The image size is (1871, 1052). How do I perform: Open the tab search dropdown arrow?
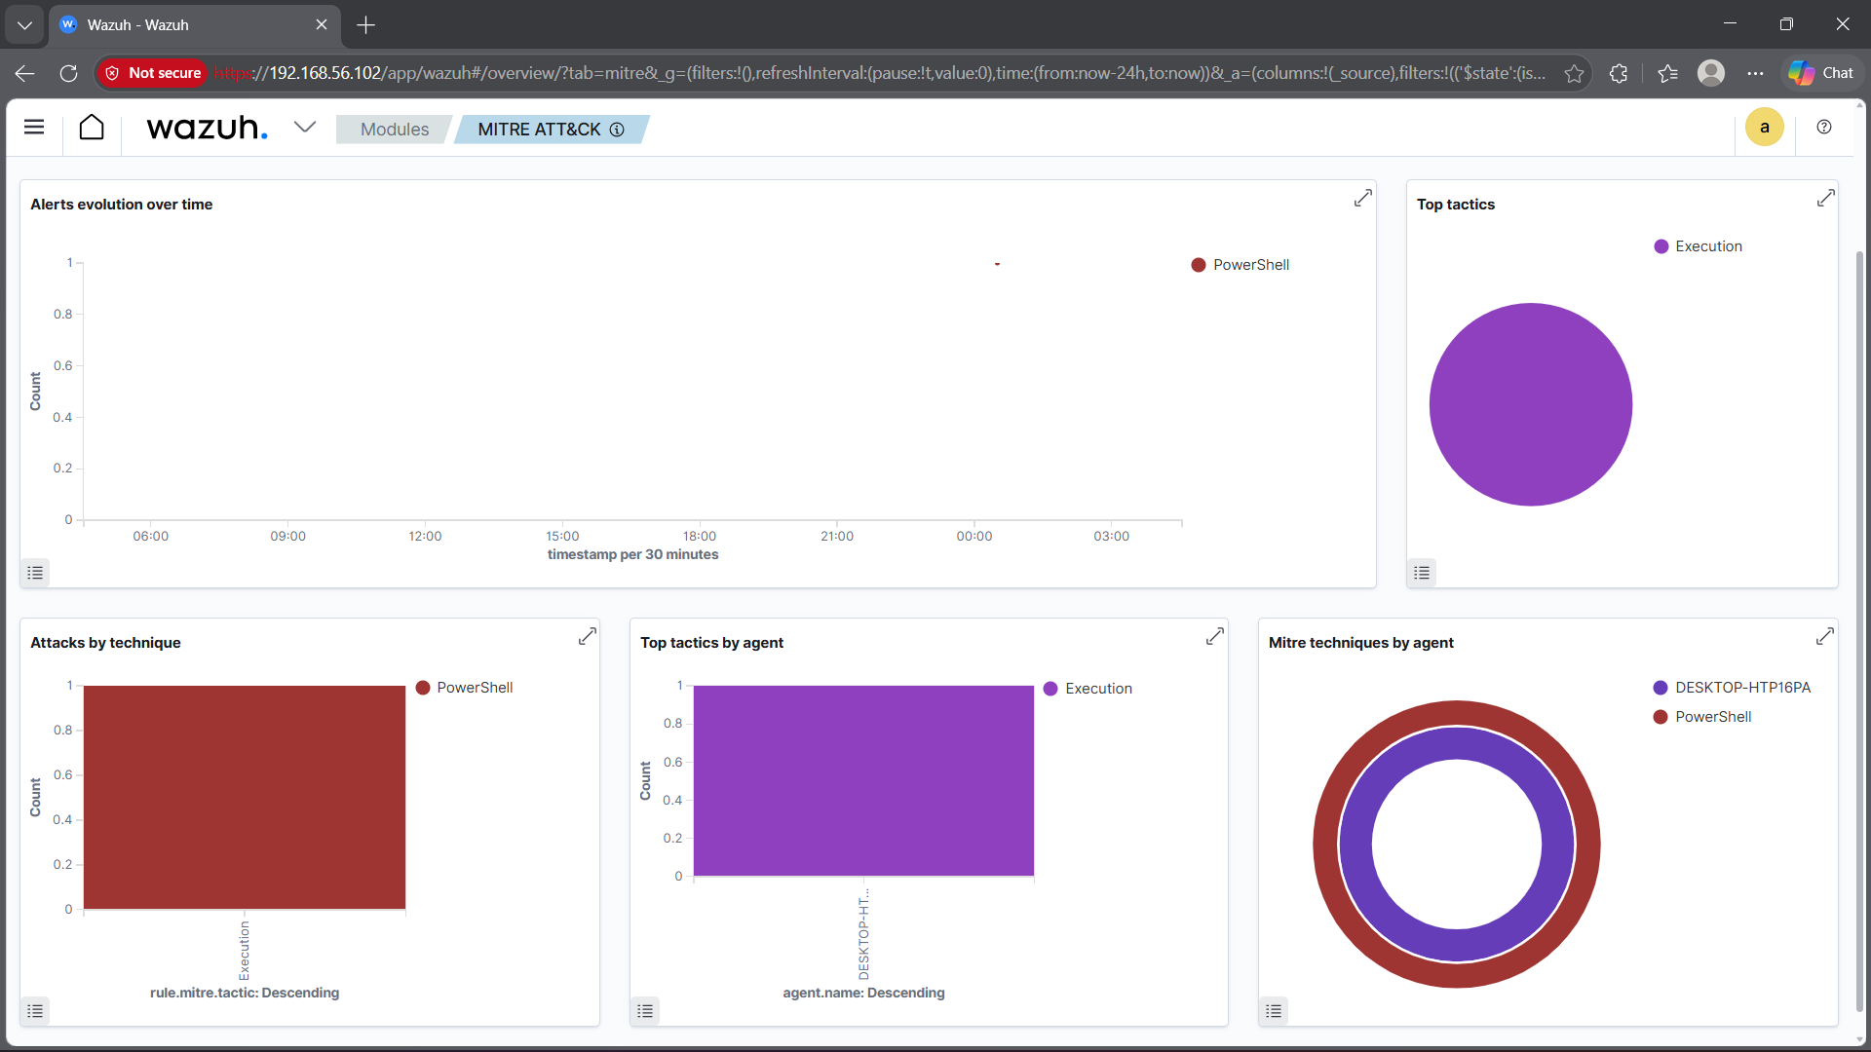(24, 25)
